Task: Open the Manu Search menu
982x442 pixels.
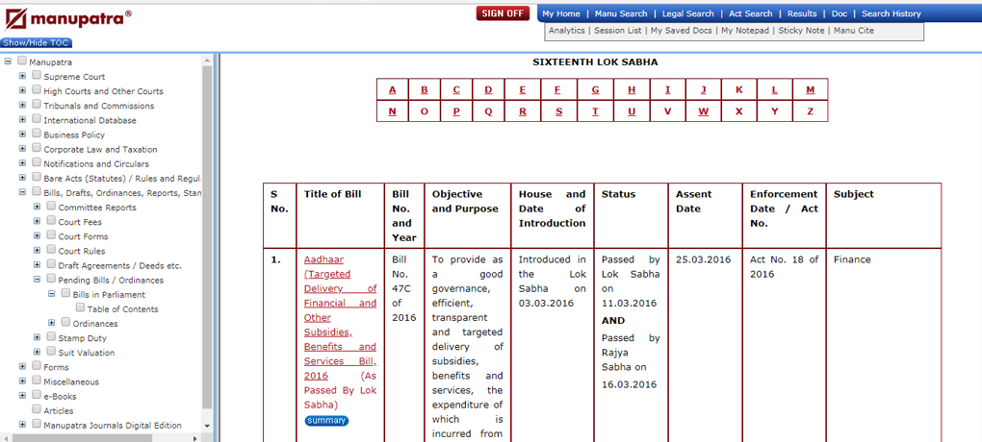Action: (621, 13)
